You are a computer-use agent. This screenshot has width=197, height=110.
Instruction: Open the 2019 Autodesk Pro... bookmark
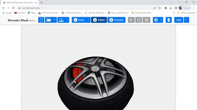[x=72, y=13]
